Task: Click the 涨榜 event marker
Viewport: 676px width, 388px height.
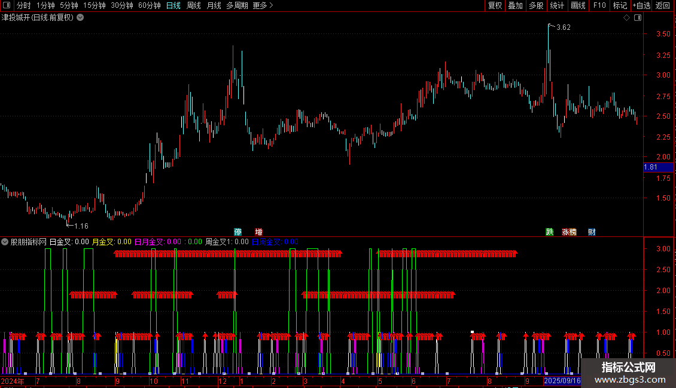Action: click(569, 232)
